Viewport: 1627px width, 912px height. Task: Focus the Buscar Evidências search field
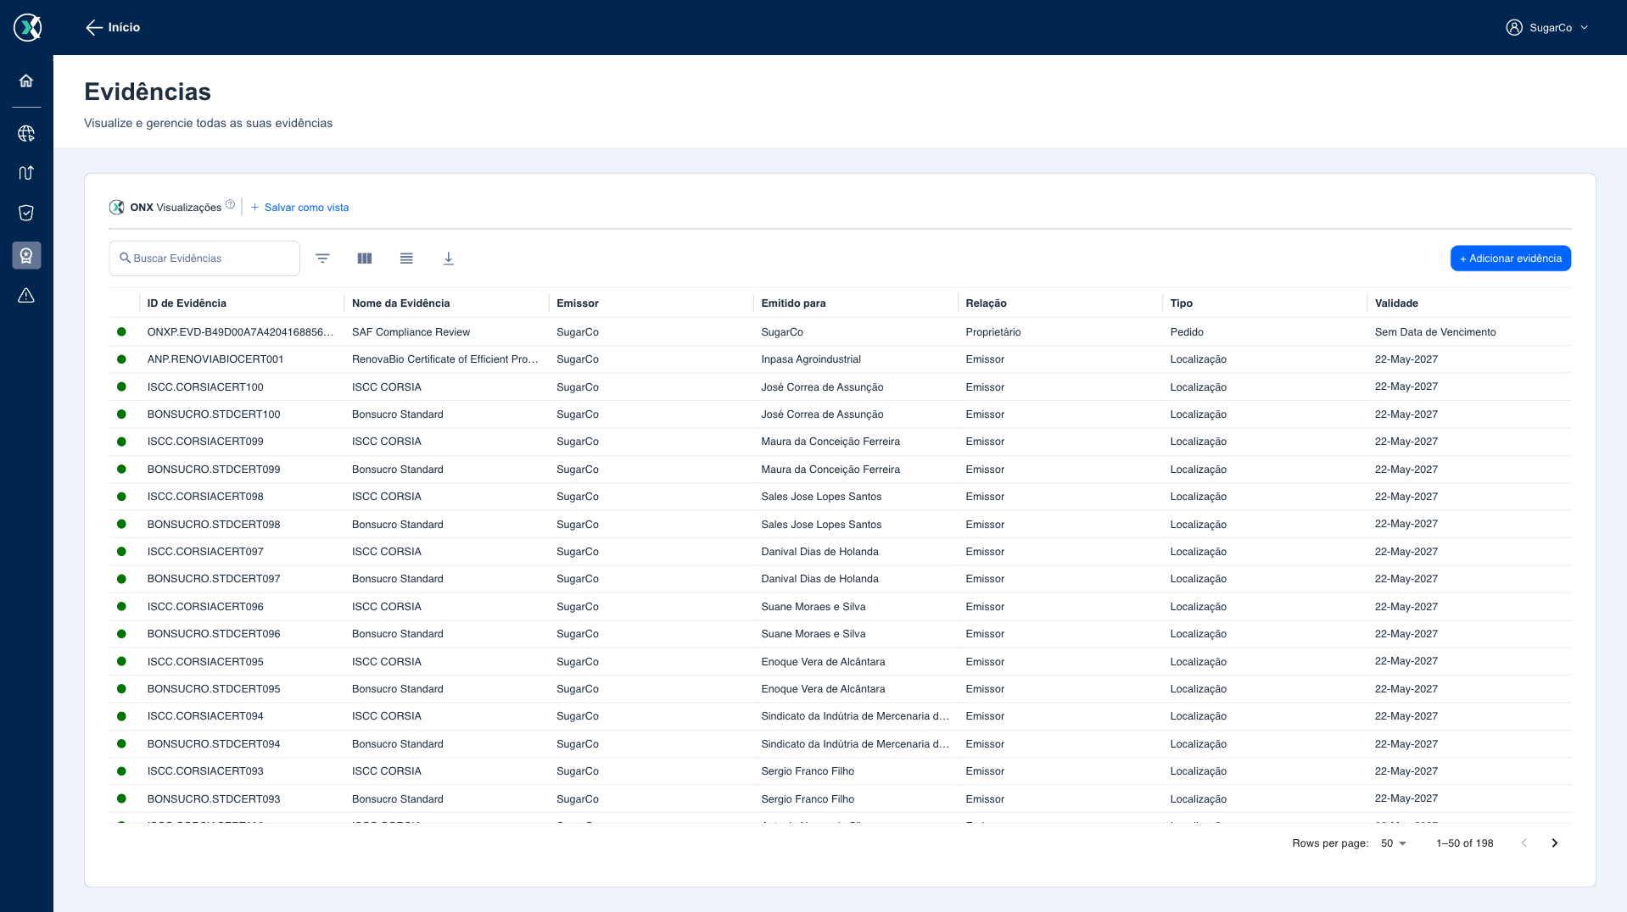pyautogui.click(x=204, y=259)
